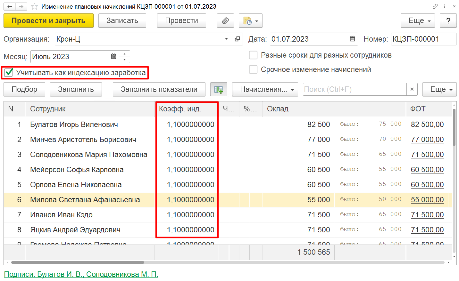
Task: Click the Записать button
Action: pos(122,20)
